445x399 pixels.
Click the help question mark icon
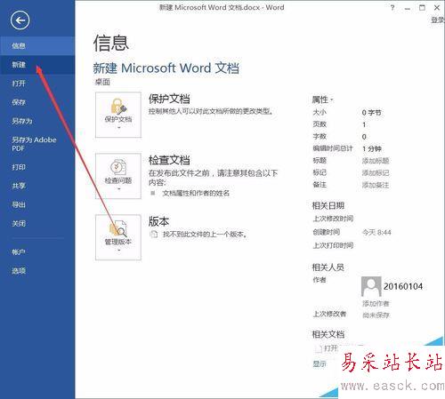point(392,8)
